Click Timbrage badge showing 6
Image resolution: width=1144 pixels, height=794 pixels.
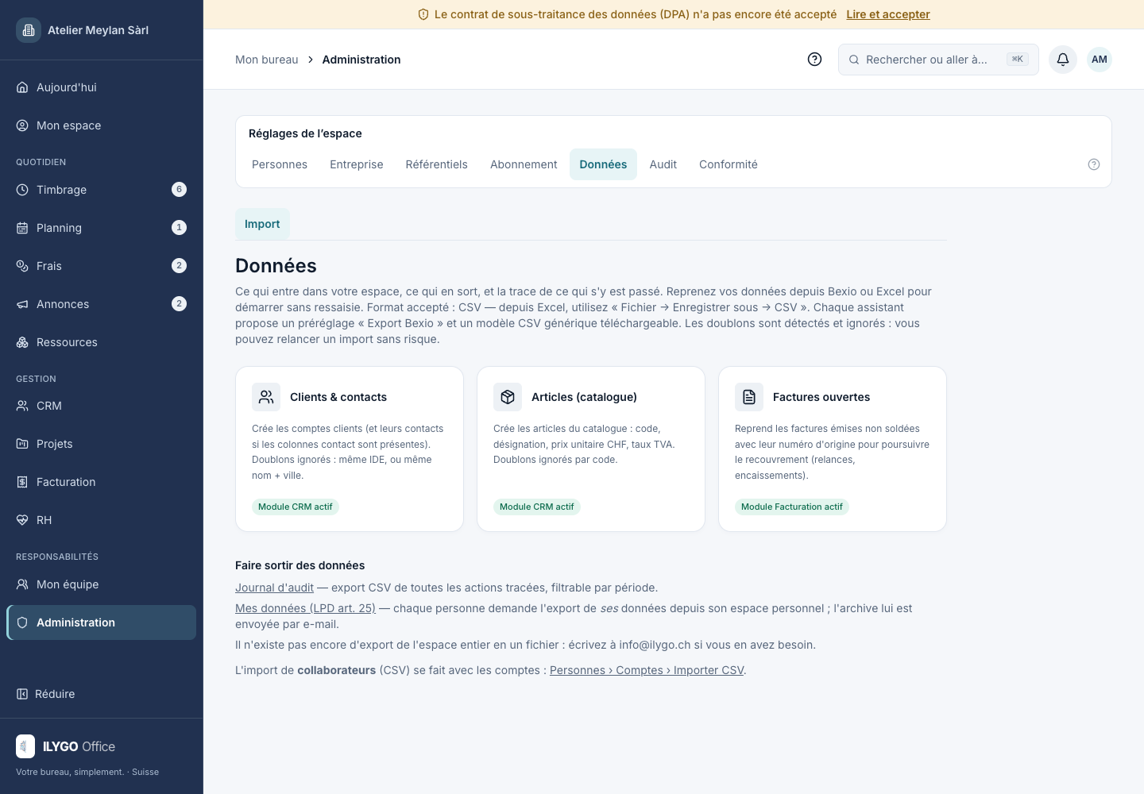[180, 189]
